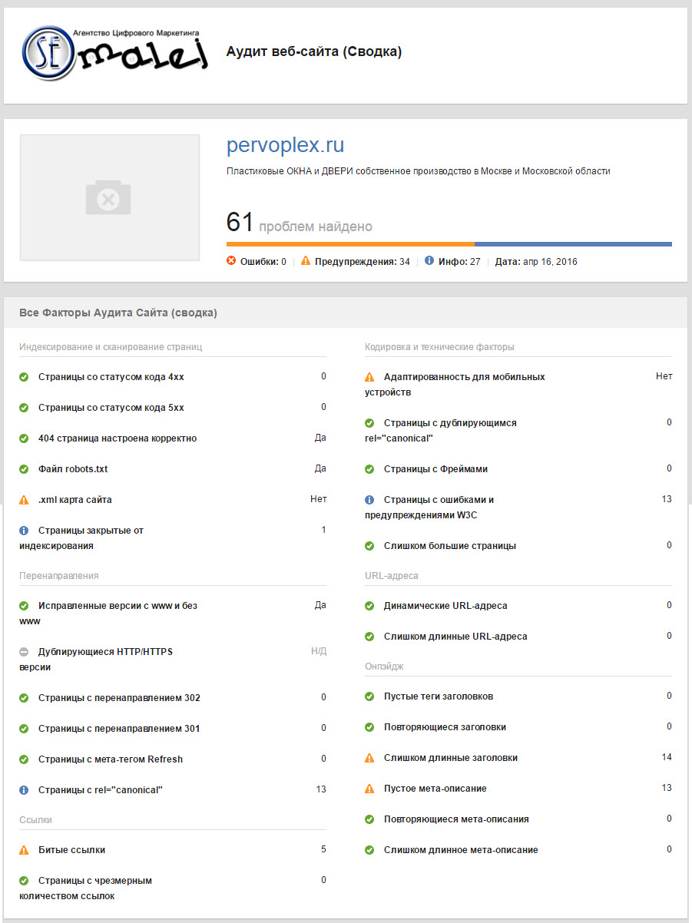Click info icon for Страницы с rel="canonical"
Viewport: 692px width, 923px height.
click(x=24, y=790)
